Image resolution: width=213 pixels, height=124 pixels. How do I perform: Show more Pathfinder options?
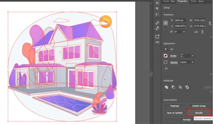click(211, 92)
